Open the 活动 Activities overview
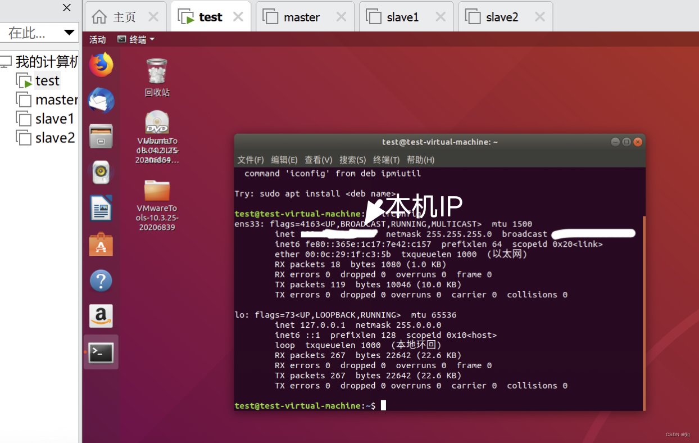The height and width of the screenshot is (443, 699). click(x=98, y=39)
